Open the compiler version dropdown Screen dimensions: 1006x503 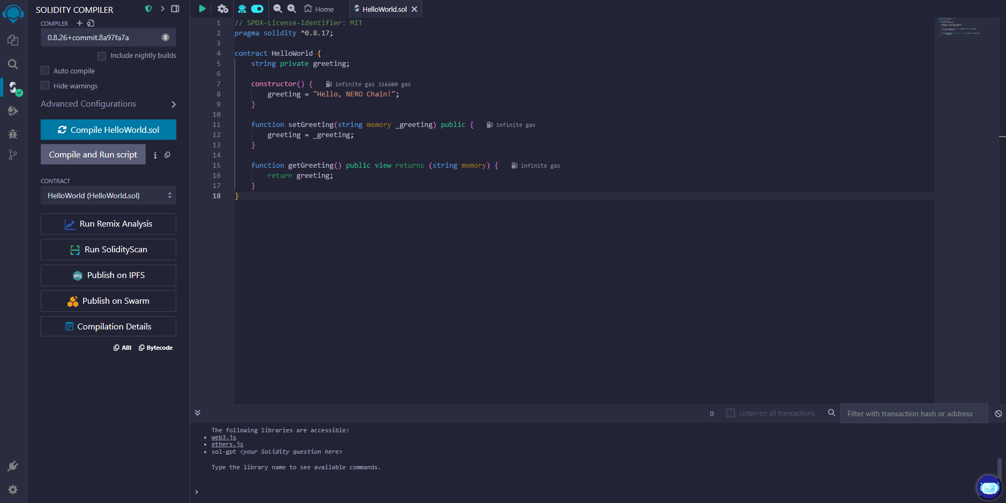[x=108, y=37]
